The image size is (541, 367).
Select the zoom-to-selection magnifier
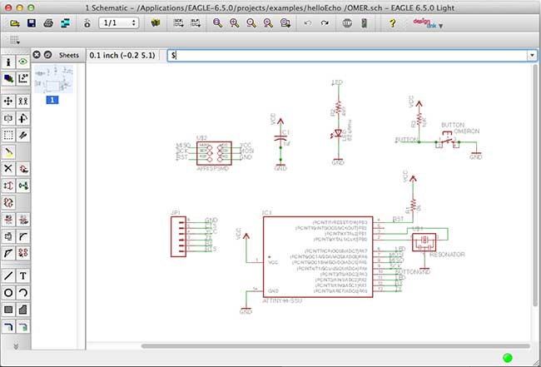285,23
